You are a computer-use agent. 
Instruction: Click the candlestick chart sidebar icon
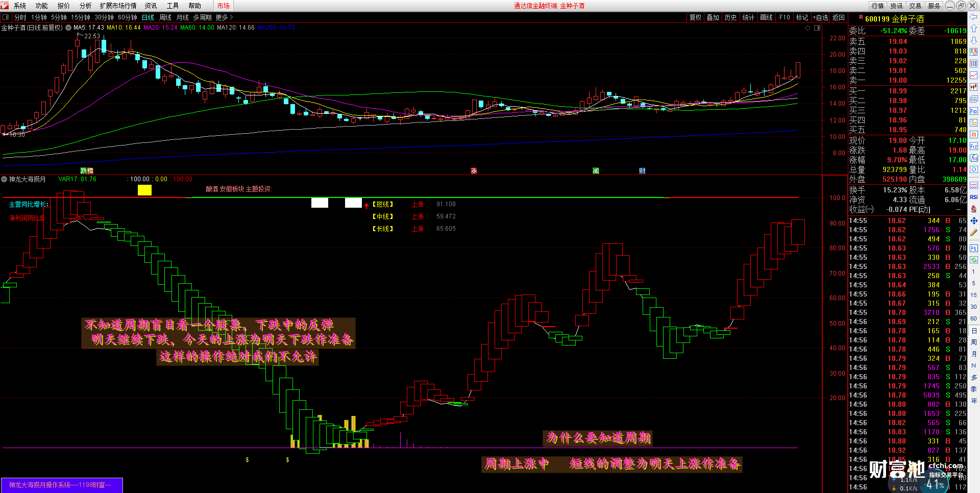(x=974, y=87)
